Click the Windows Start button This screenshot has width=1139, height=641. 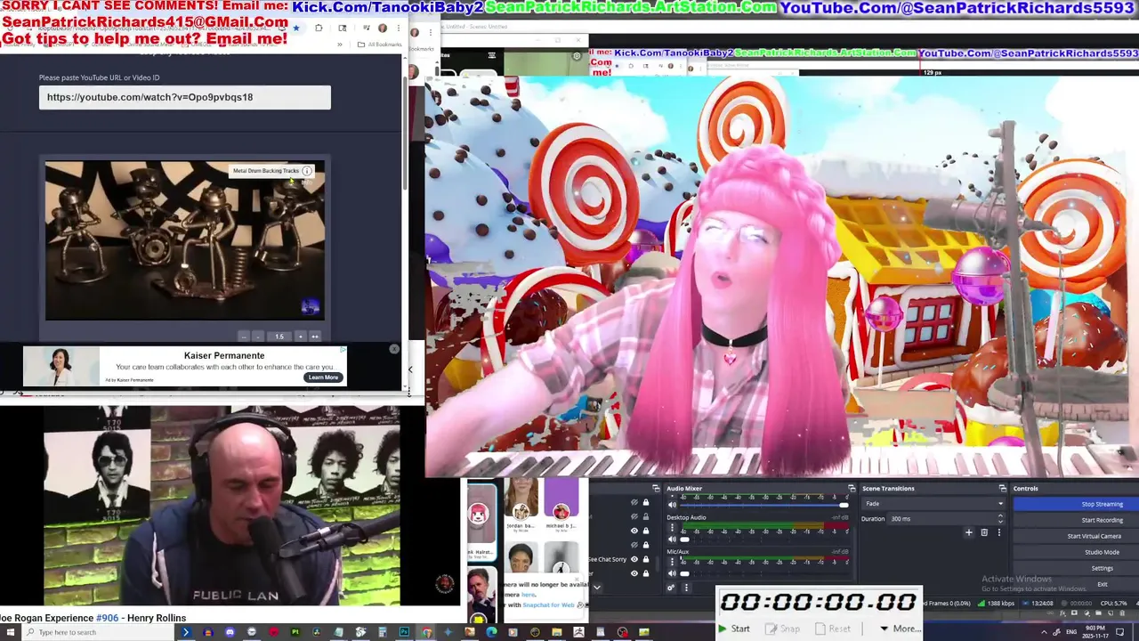[11, 632]
